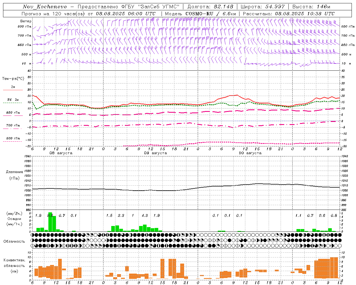Image resolution: width=356 pixels, height=285 pixels.
Task: Select the 'Давление' pressure panel label
Action: pos(14,172)
